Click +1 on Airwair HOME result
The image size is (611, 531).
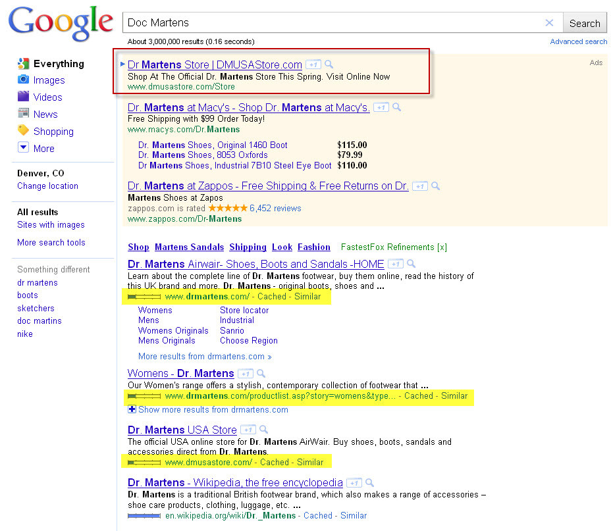click(396, 264)
